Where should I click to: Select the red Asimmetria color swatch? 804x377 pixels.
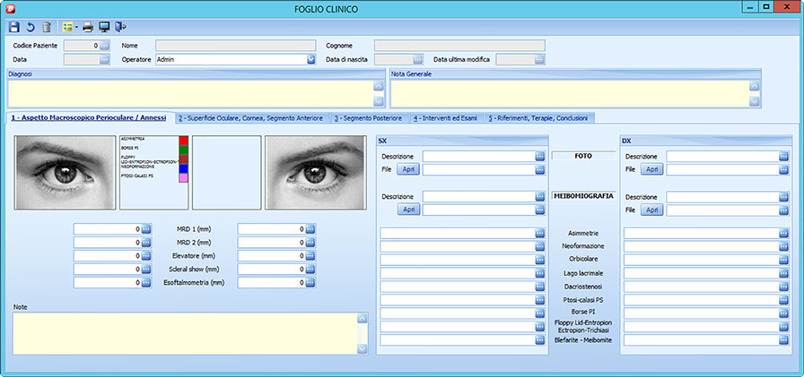coord(183,141)
